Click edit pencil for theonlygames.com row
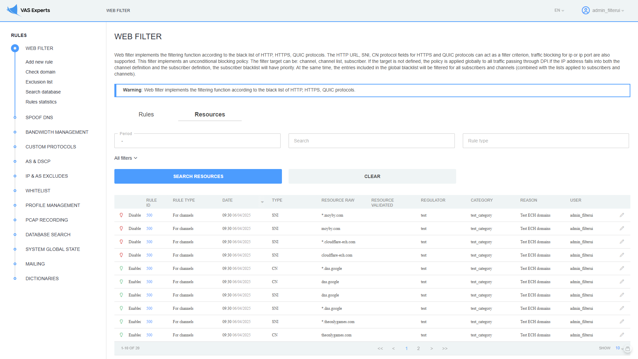 [x=622, y=335]
